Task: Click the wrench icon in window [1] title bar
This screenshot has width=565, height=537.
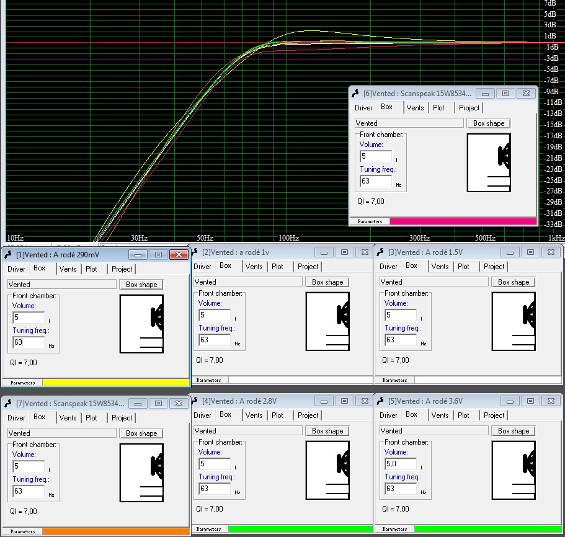Action: (8, 255)
